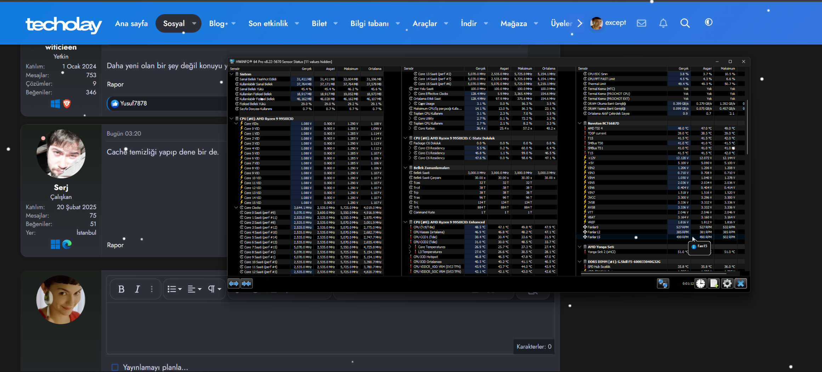The width and height of the screenshot is (822, 372).
Task: Click HWiNFO logging file icon
Action: [714, 284]
